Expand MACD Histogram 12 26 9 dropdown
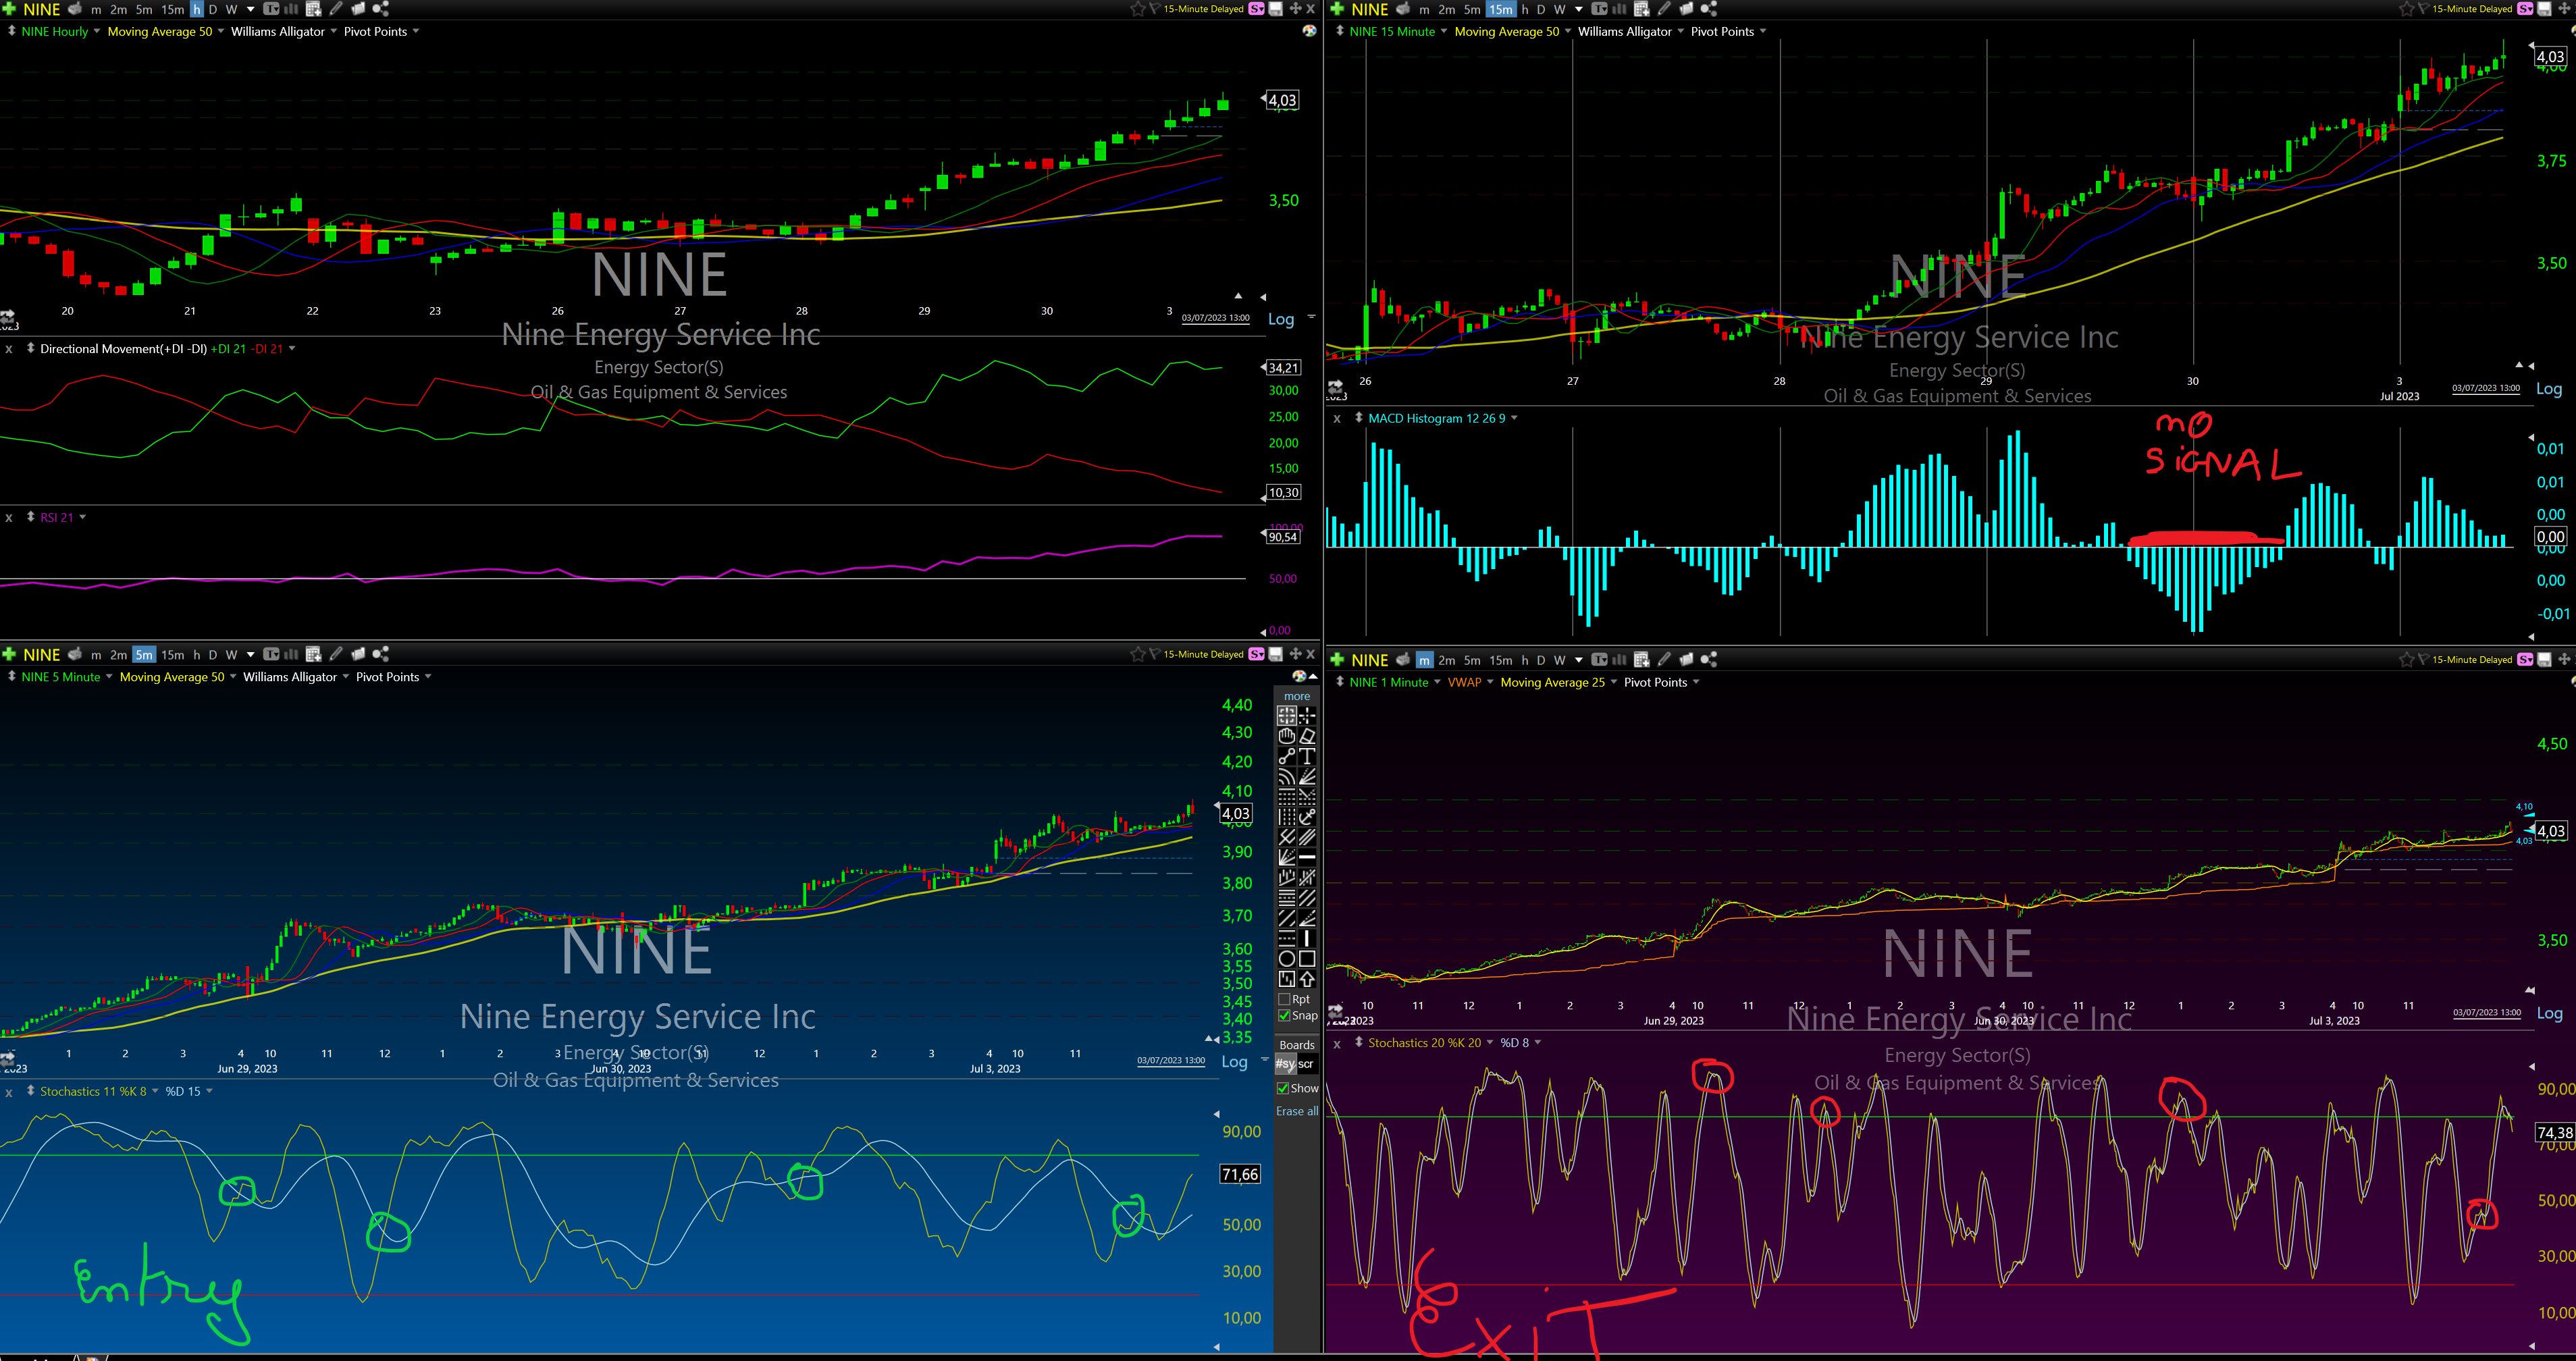2576x1361 pixels. tap(1514, 418)
